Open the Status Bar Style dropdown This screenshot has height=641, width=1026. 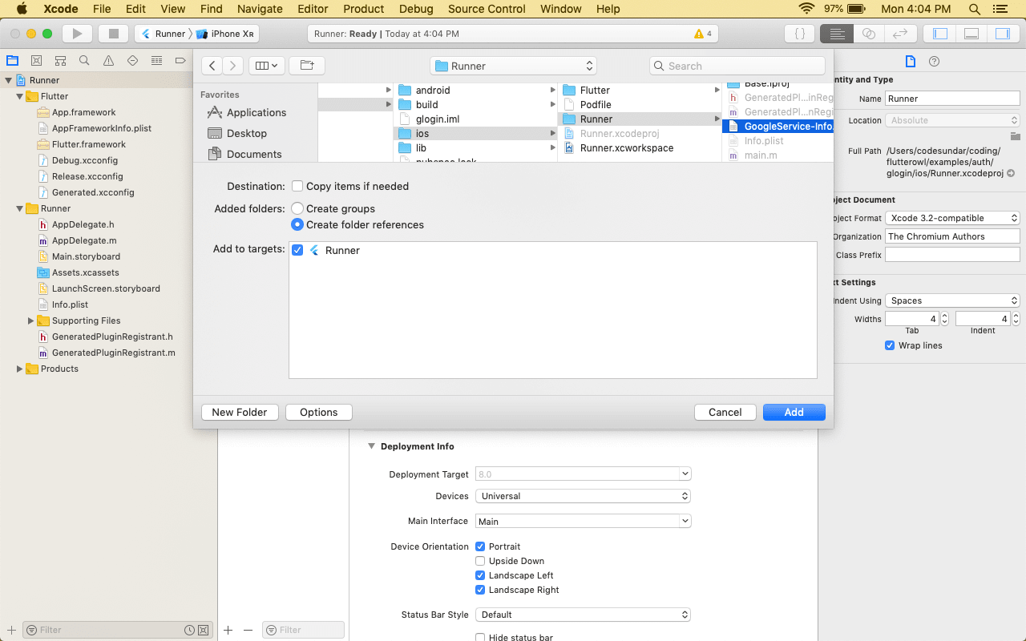[583, 615]
